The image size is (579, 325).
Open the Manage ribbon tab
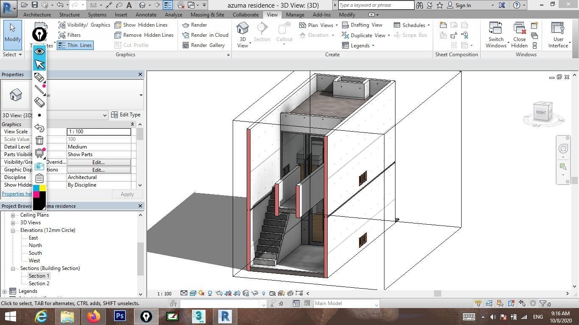(x=295, y=14)
